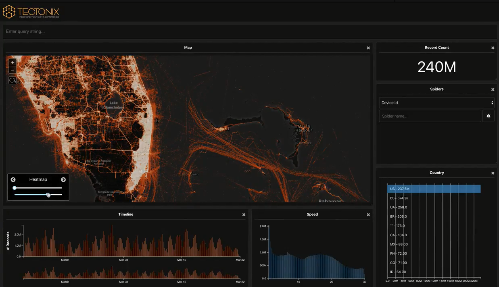Click the lower Heatmap slider handle
This screenshot has height=287, width=499.
click(x=48, y=195)
